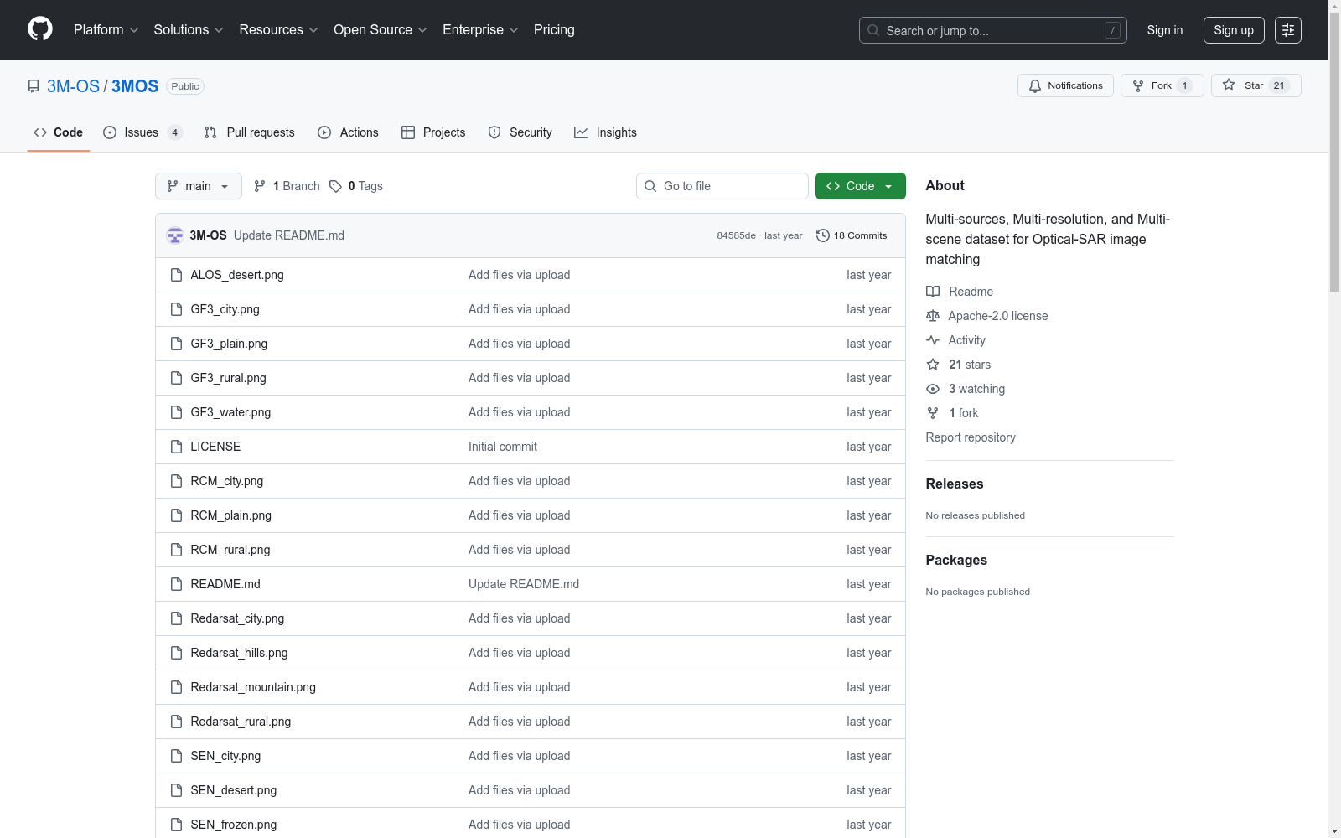Image resolution: width=1341 pixels, height=838 pixels.
Task: View the 18 Commits history
Action: click(852, 235)
